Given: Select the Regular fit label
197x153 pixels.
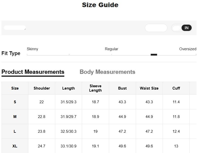Looking at the screenshot, I should coord(111,49).
